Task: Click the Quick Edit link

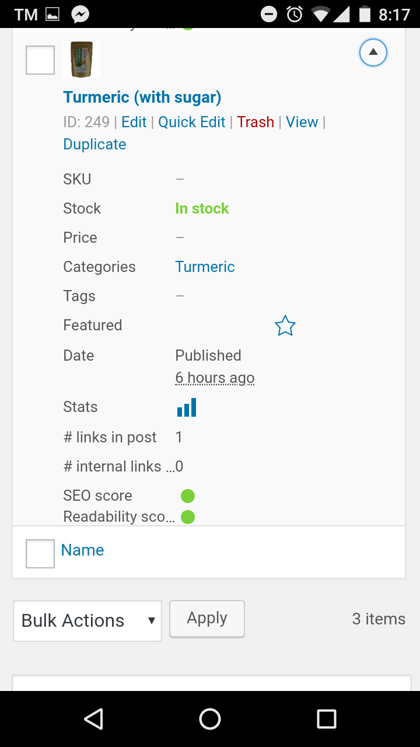Action: (192, 122)
